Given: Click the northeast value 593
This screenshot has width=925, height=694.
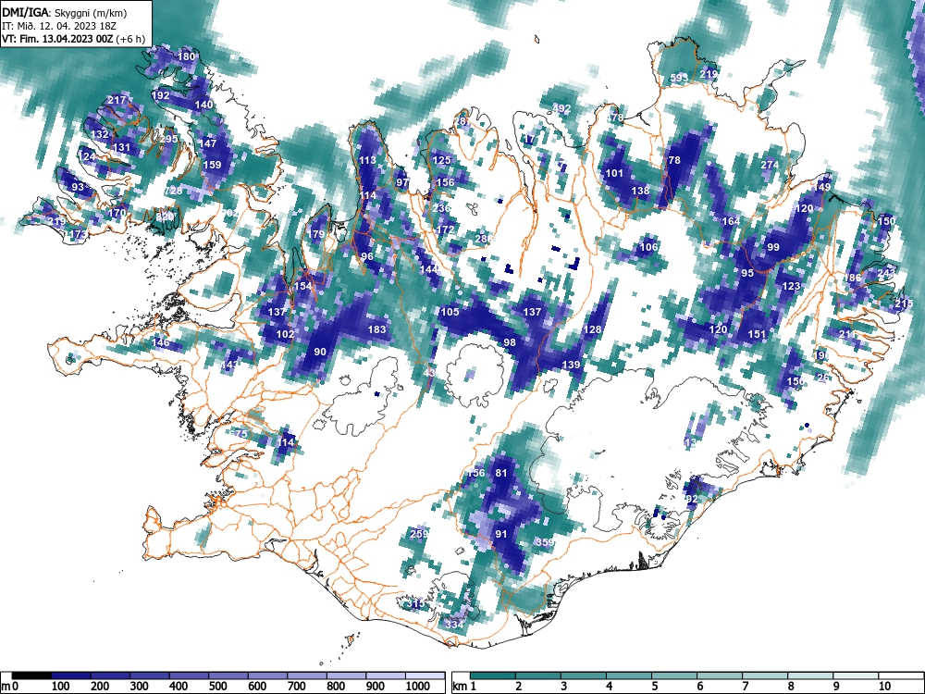Looking at the screenshot, I should pos(679,78).
